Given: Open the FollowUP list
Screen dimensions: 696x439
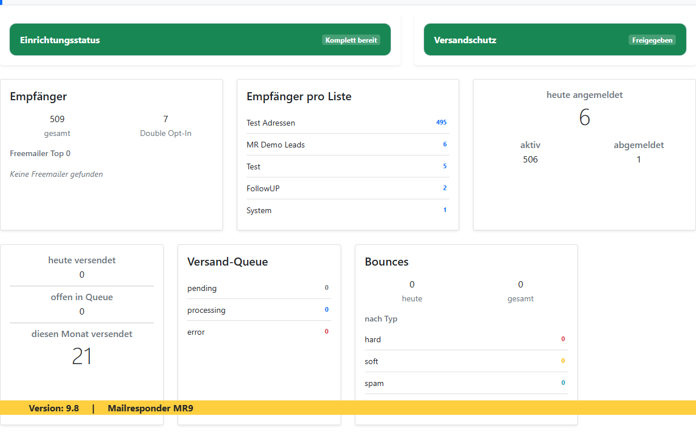Looking at the screenshot, I should pos(263,188).
